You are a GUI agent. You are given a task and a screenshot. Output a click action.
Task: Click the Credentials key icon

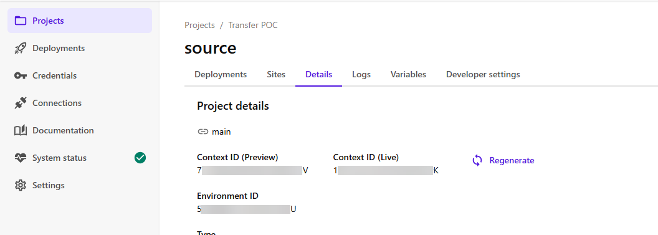coord(20,75)
